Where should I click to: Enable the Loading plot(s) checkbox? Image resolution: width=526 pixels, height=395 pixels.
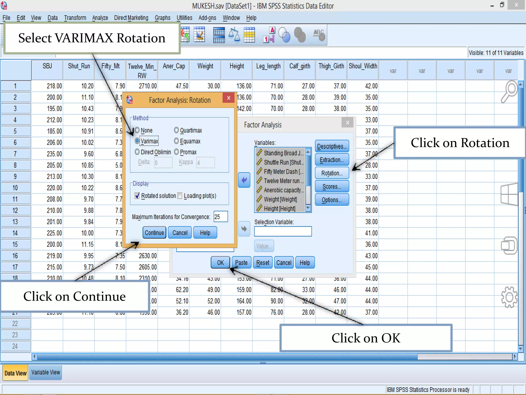click(180, 196)
